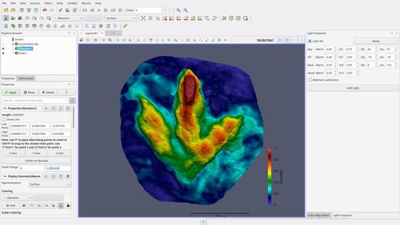Click the Delete button
The width and height of the screenshot is (400, 225).
pos(48,92)
